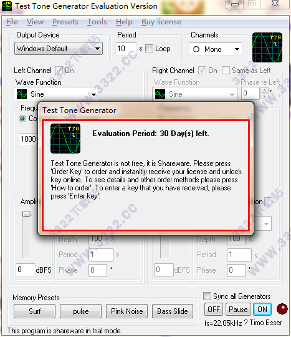Viewport: 291px width, 337px height.
Task: Click the left modulation Phase field
Action: [x=98, y=270]
